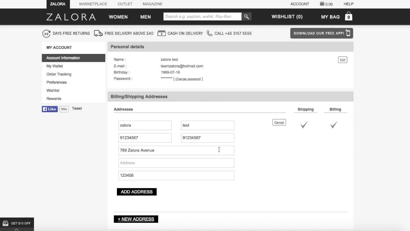Click the phone call icon
Screen dimensions: 410x231
tap(209, 33)
